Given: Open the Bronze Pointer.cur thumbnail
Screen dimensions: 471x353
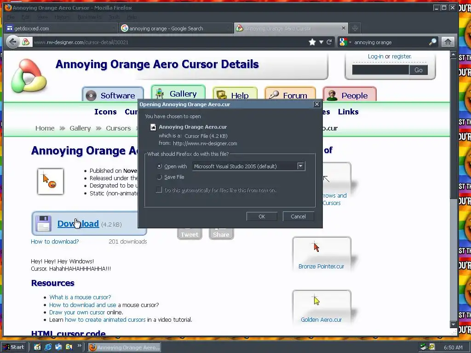Looking at the screenshot, I should click(x=322, y=254).
